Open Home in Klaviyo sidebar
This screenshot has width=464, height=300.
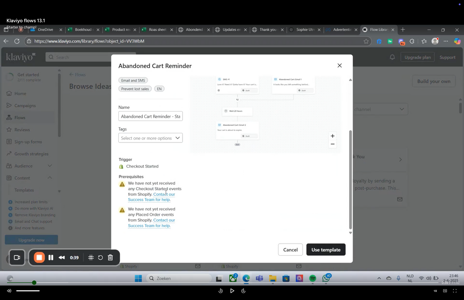(x=20, y=93)
